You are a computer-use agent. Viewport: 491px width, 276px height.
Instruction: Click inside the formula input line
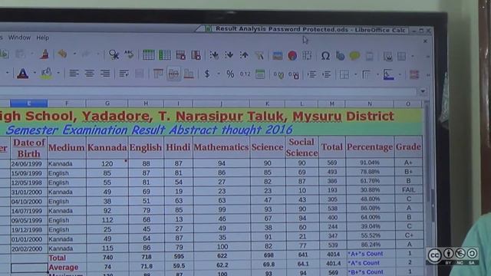[x=208, y=92]
